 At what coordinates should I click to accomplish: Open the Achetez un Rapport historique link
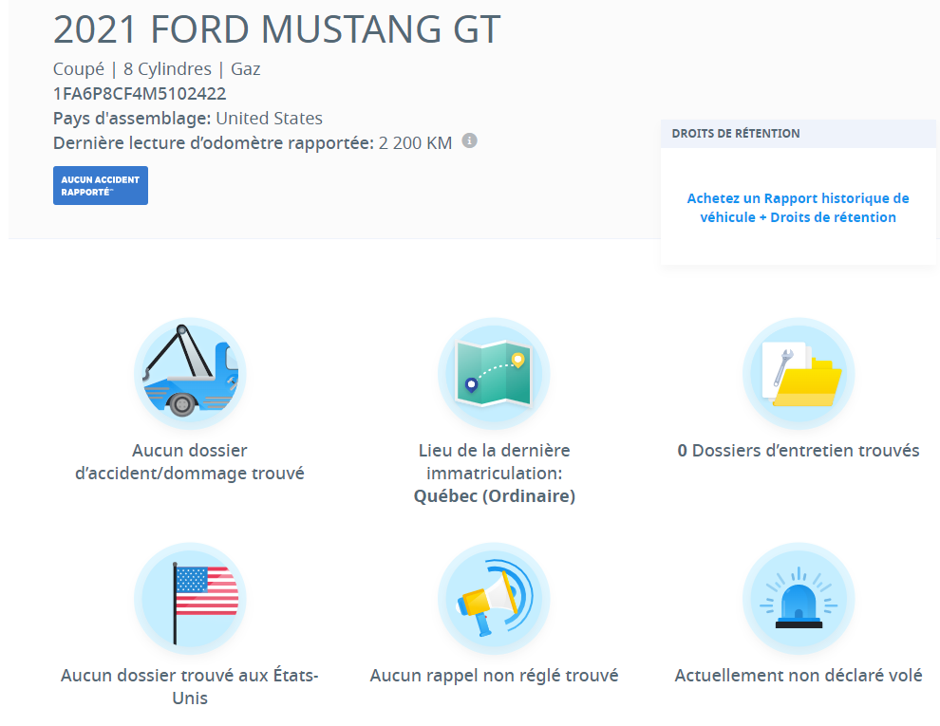(798, 208)
